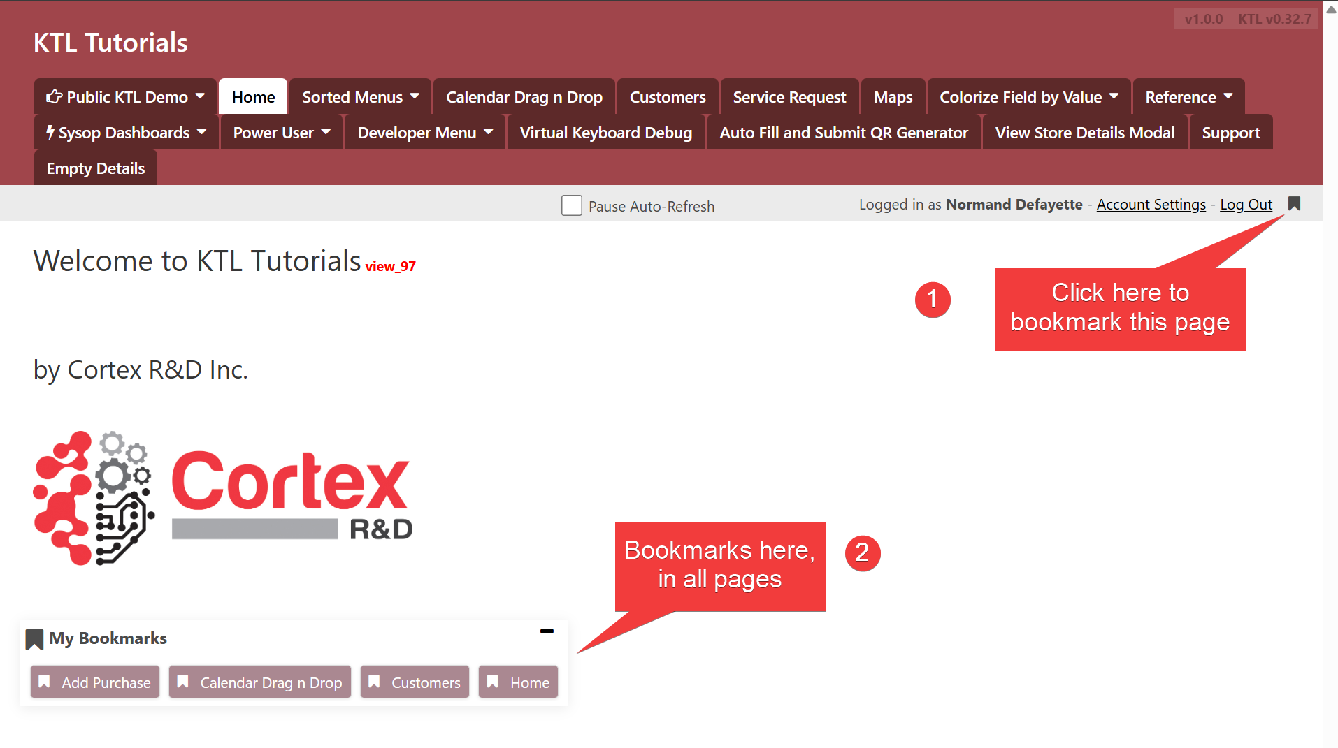Screen dimensions: 1338x748
Task: Collapse the My Bookmarks panel with minus button
Action: (x=547, y=631)
